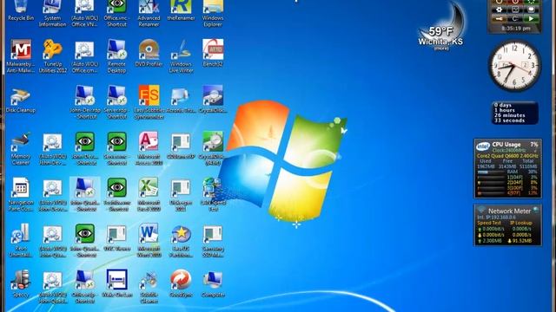Open the Samsung SSD shortcut
Screen dimensions: 556x312
[x=213, y=241]
